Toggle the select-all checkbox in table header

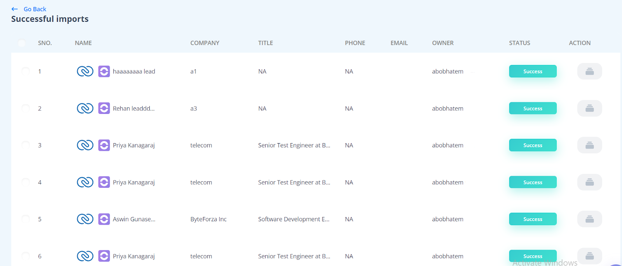(x=22, y=43)
